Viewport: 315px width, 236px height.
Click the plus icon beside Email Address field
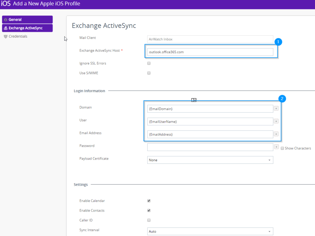(276, 134)
